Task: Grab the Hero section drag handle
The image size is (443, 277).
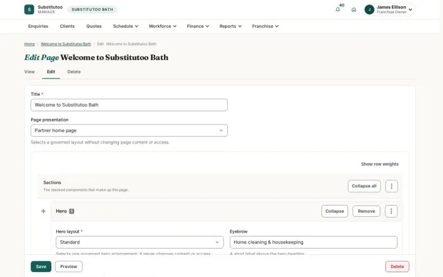Action: point(43,211)
